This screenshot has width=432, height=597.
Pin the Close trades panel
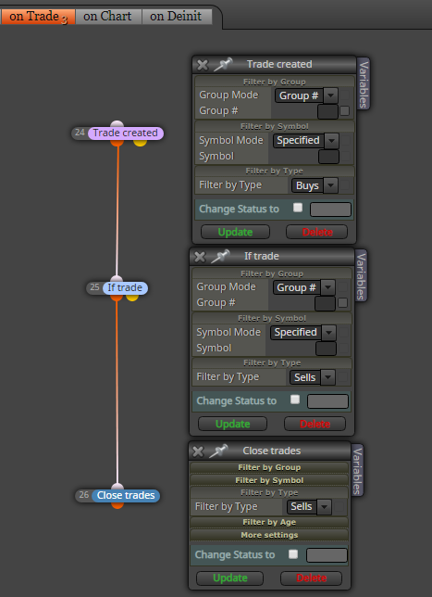[218, 451]
